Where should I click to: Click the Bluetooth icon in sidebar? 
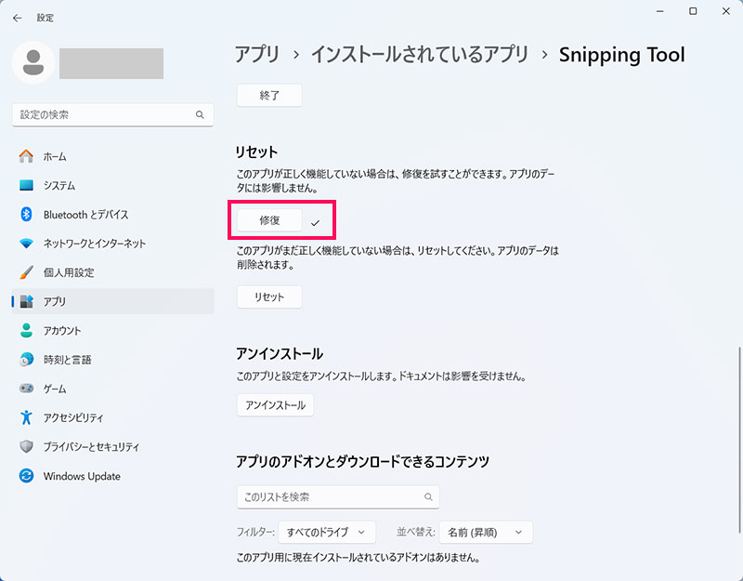(27, 215)
